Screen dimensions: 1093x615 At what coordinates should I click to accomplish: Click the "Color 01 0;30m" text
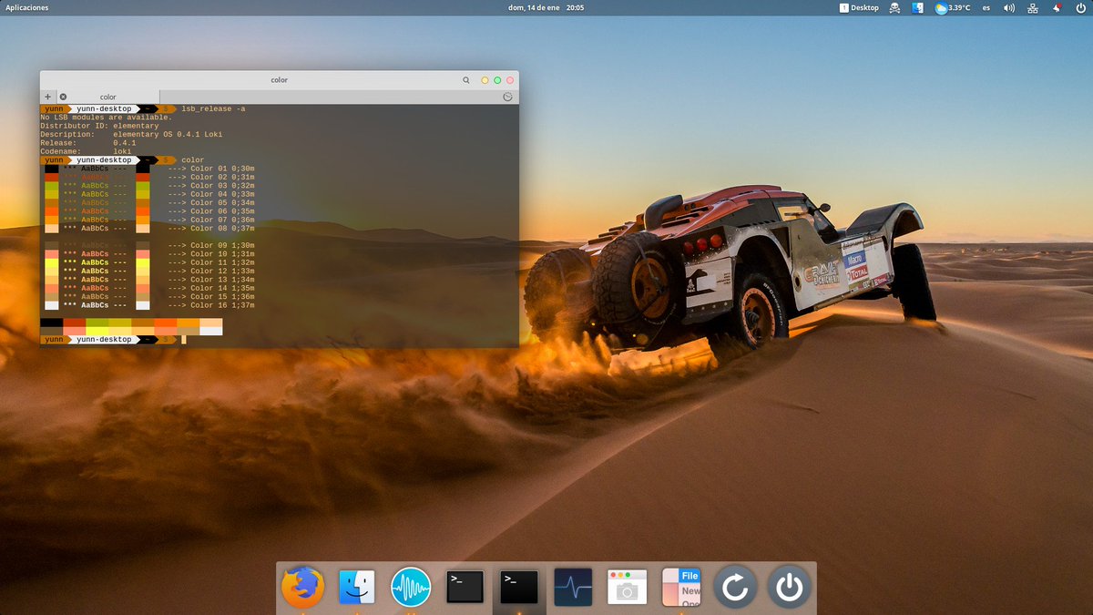pyautogui.click(x=222, y=169)
